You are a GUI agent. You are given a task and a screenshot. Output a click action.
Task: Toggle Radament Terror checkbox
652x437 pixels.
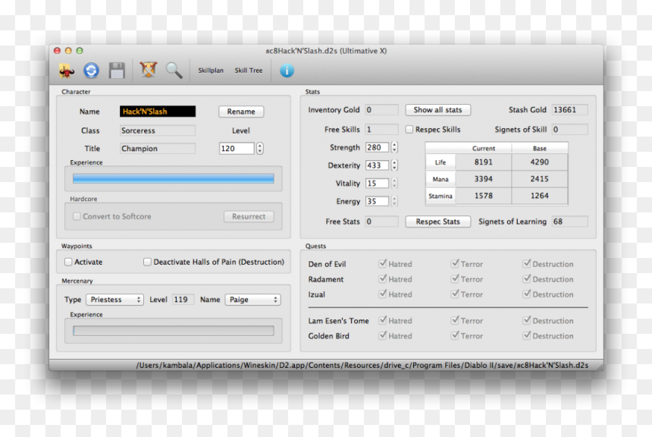455,278
